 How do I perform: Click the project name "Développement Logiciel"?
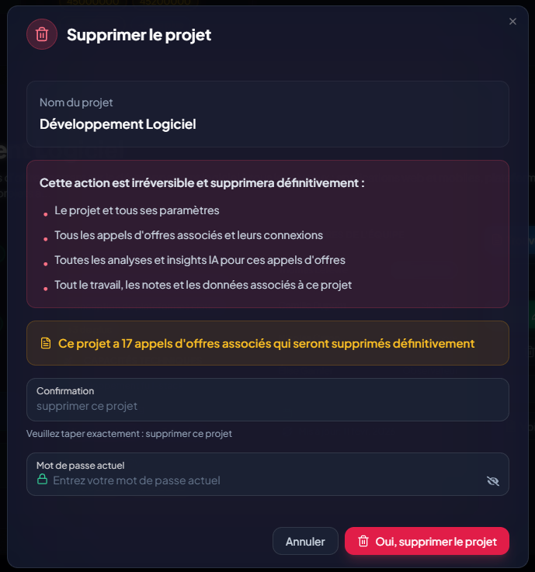[117, 124]
